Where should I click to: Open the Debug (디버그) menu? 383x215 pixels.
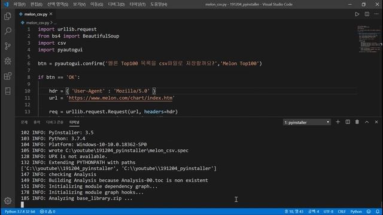(116, 4)
